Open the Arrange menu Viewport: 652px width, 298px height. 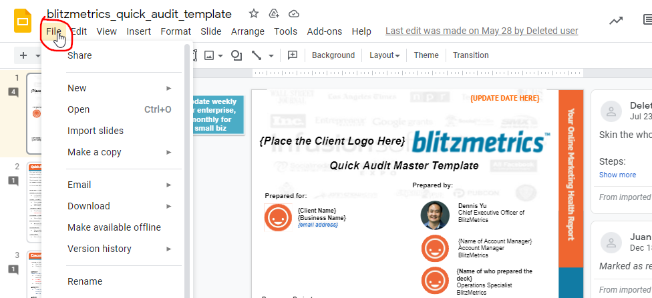[247, 31]
